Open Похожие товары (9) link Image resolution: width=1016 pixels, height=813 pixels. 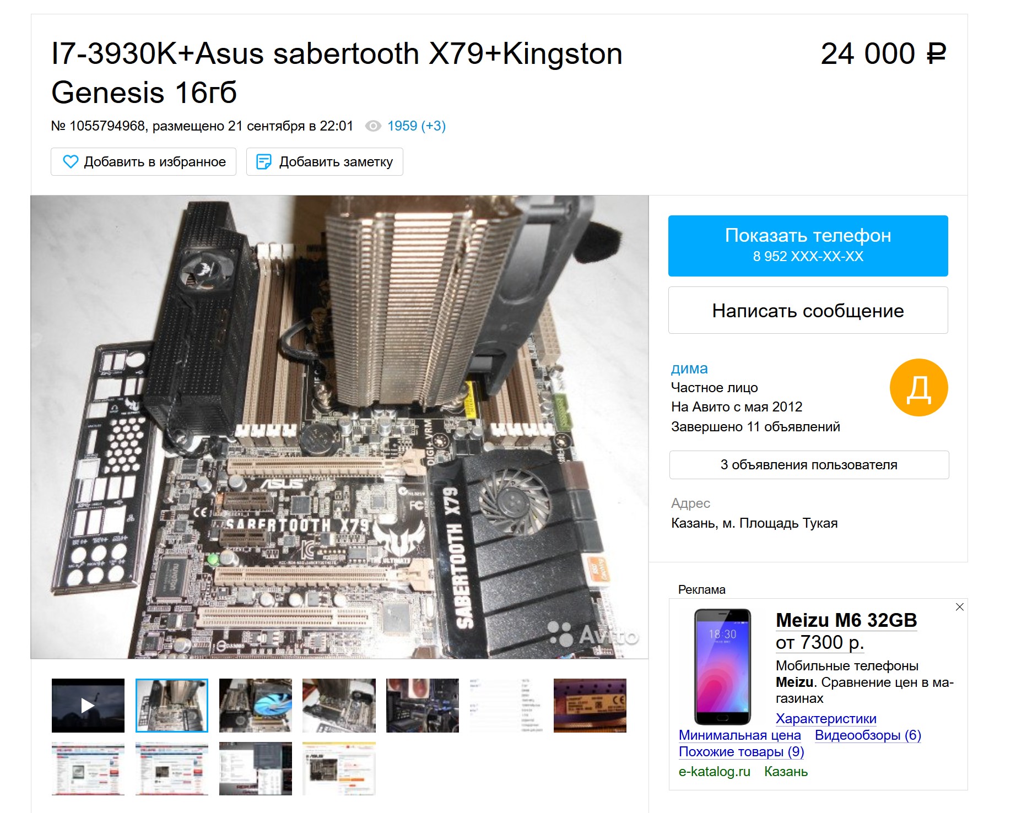pyautogui.click(x=741, y=752)
